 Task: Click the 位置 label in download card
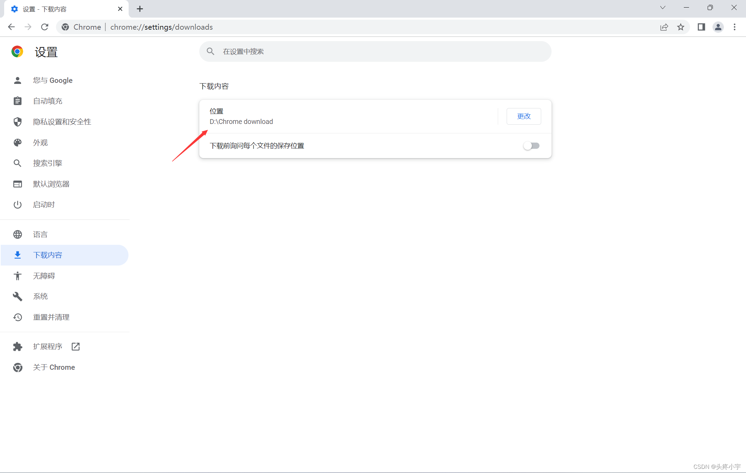pyautogui.click(x=217, y=111)
